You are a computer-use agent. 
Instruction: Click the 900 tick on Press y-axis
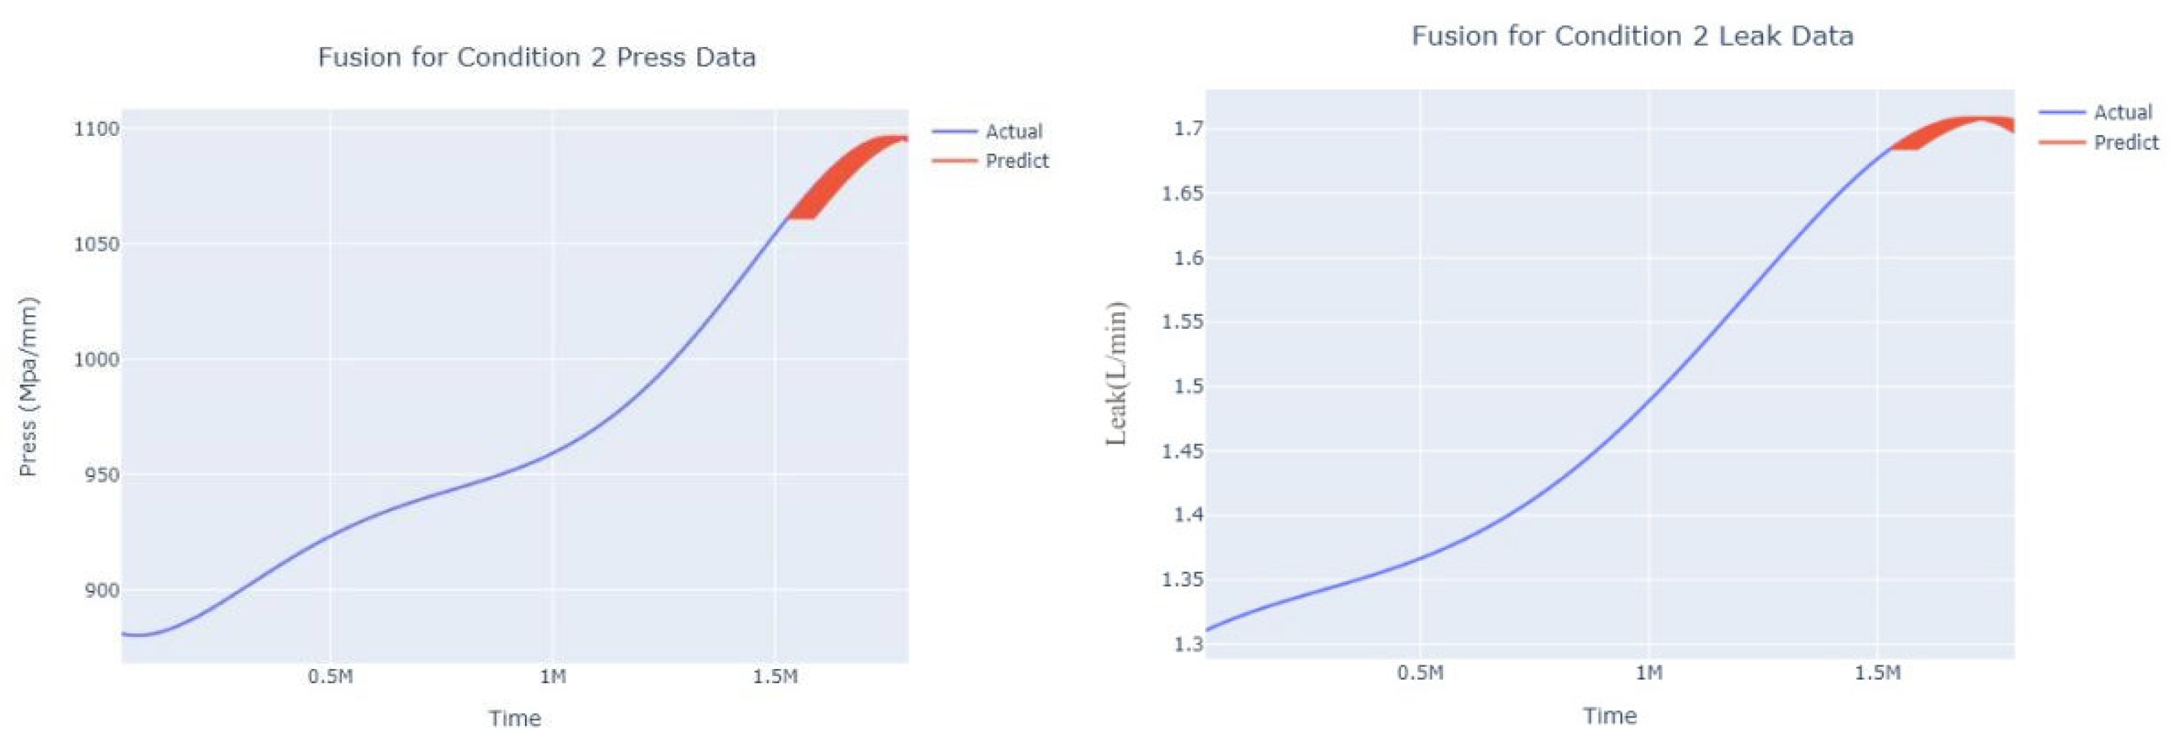(x=101, y=590)
